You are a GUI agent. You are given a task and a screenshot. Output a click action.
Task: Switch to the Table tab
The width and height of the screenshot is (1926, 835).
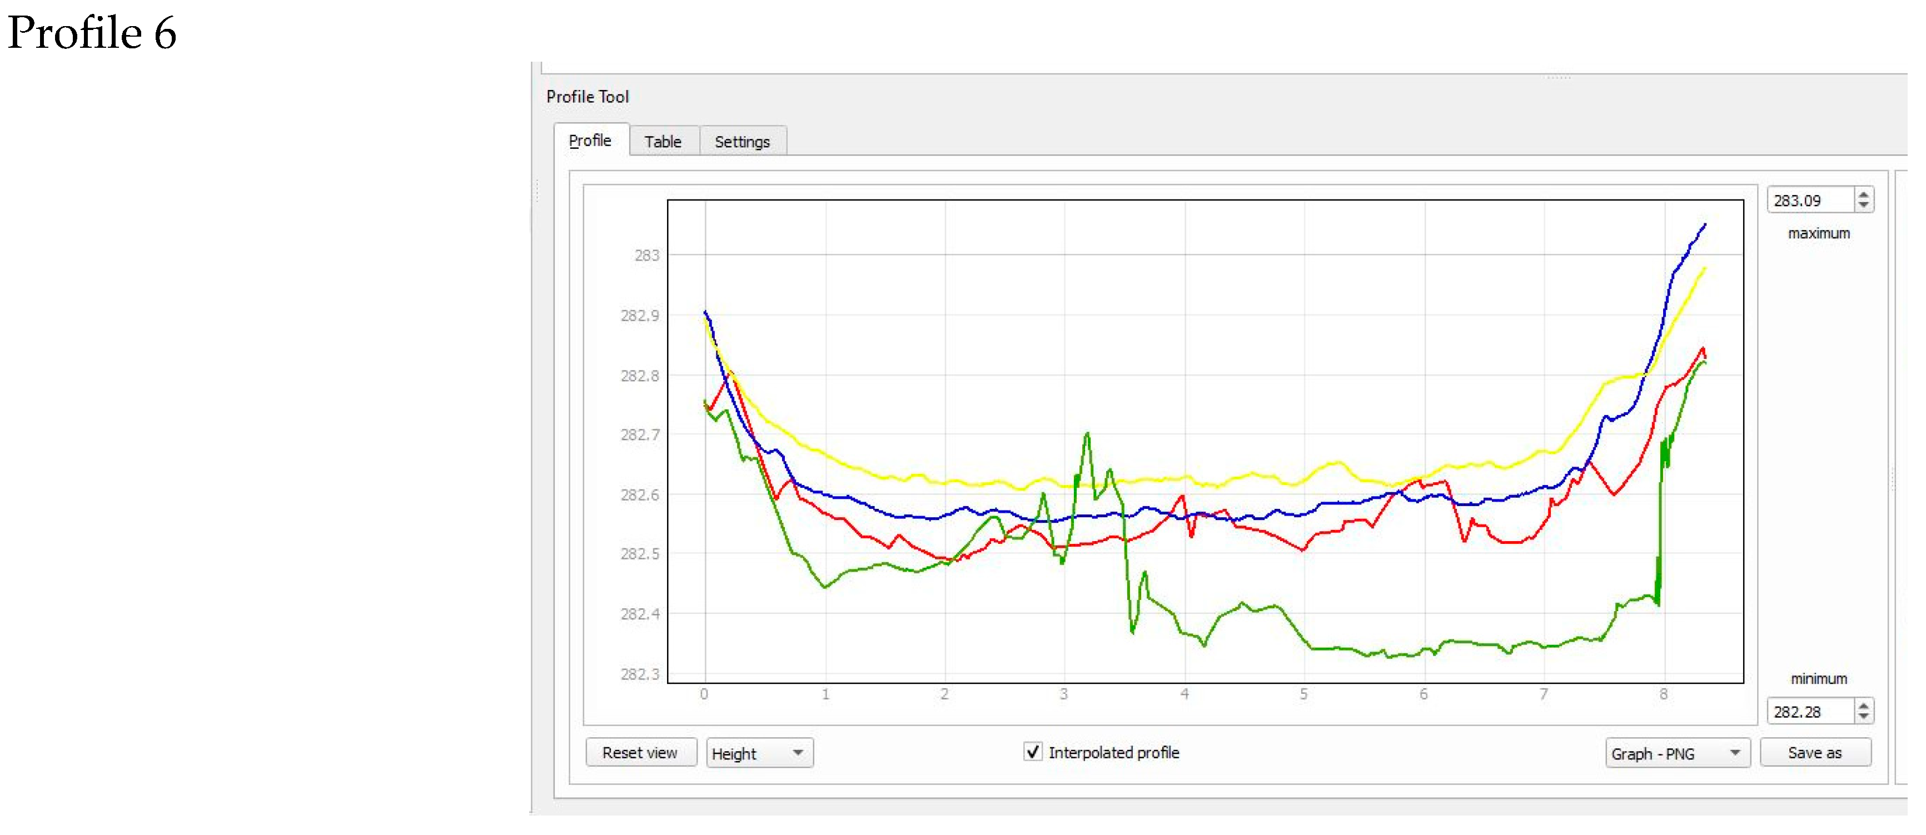tap(663, 141)
